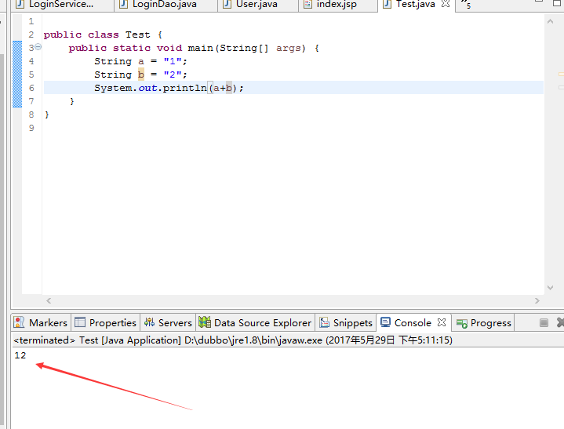The width and height of the screenshot is (564, 429).
Task: Collapse the main method fold marker
Action: tap(38, 49)
